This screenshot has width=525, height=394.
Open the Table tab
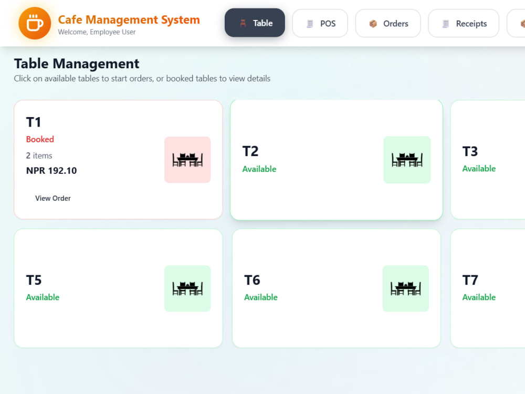coord(255,23)
